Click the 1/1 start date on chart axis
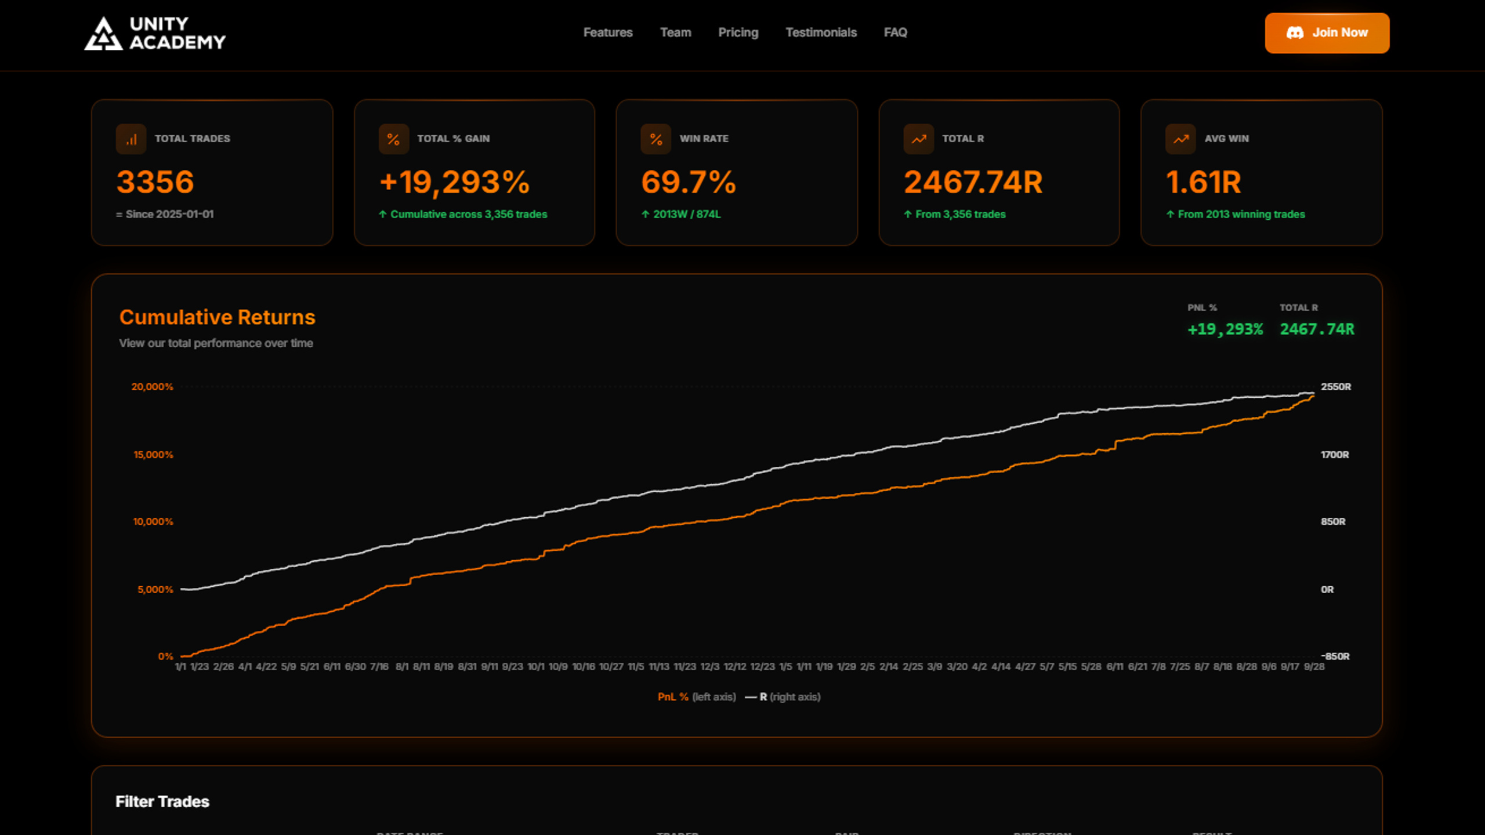 (x=180, y=667)
